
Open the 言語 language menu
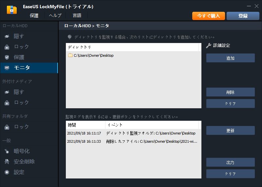[77, 15]
